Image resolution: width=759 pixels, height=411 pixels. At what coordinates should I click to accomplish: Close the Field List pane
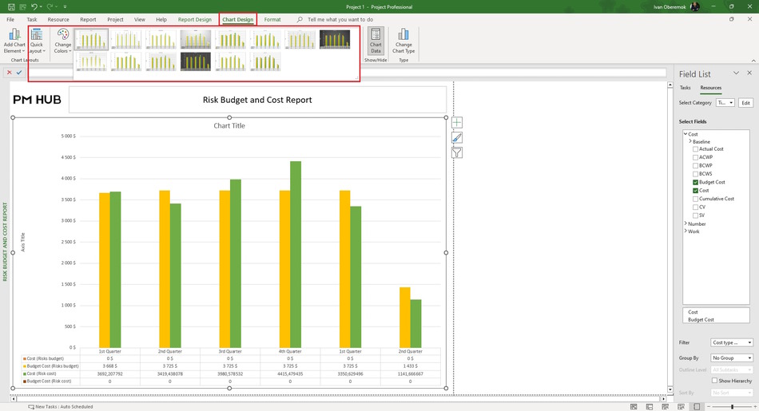click(x=749, y=73)
